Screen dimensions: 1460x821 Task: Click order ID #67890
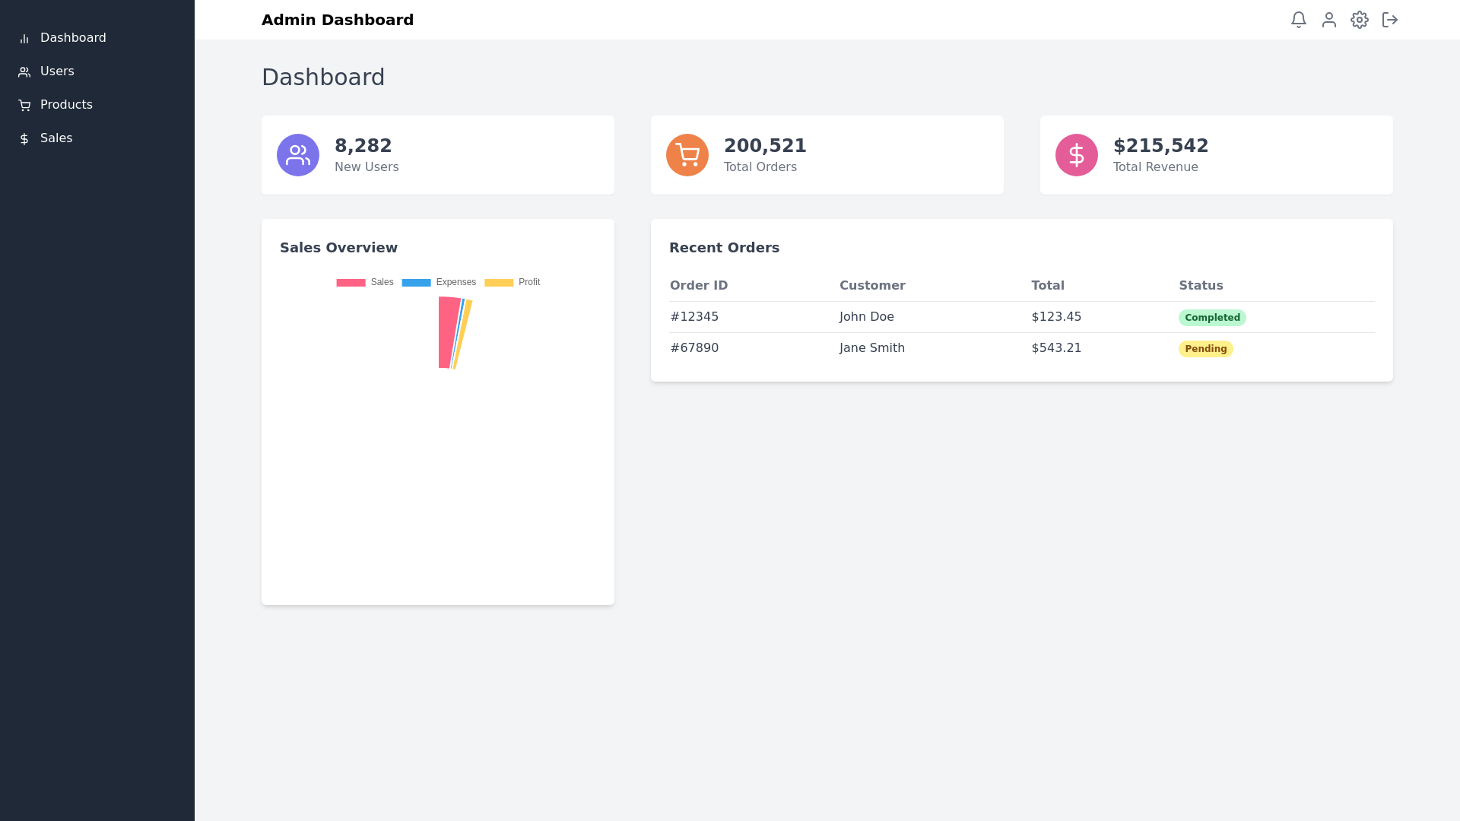[x=694, y=348]
